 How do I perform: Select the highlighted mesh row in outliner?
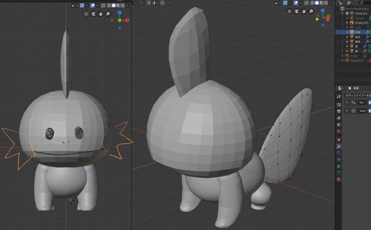(353, 32)
